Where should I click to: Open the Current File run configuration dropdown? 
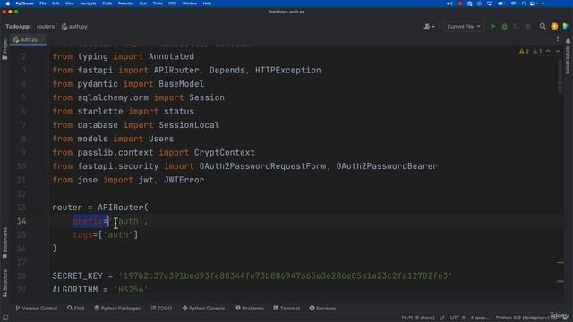[x=464, y=26]
